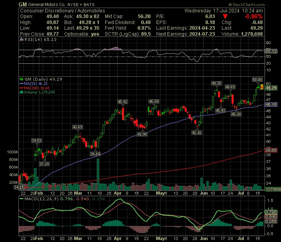Click the yellow-highlighted latest candlestick
The width and height of the screenshot is (281, 242).
262,87
